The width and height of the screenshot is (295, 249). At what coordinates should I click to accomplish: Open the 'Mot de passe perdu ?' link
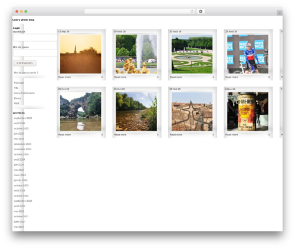26,72
